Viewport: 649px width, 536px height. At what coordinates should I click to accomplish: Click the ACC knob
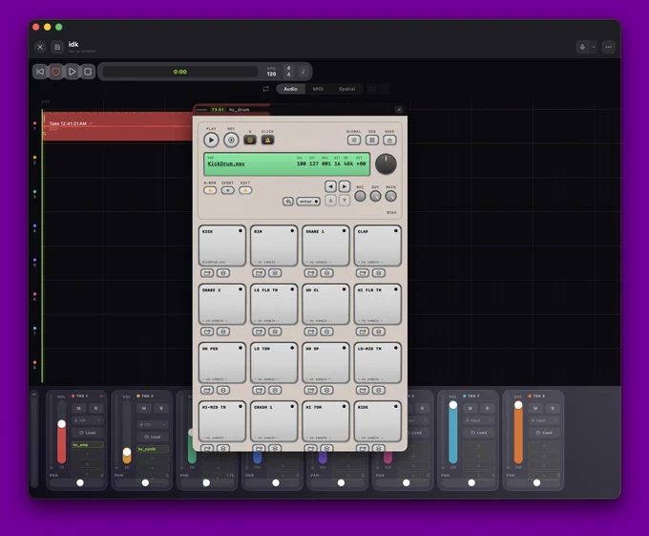point(360,196)
